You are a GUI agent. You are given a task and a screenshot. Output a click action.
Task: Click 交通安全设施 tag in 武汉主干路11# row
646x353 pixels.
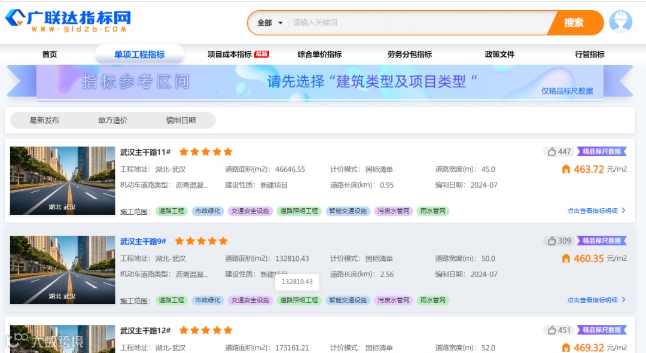[x=250, y=211]
